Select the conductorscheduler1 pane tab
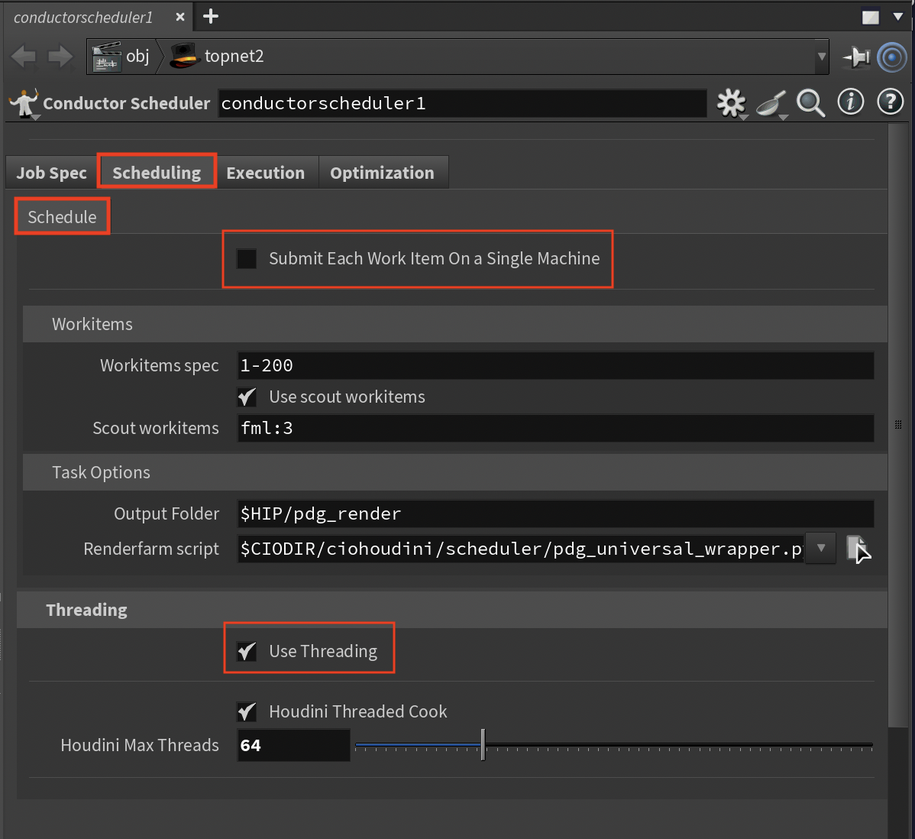The width and height of the screenshot is (915, 839). tap(82, 18)
